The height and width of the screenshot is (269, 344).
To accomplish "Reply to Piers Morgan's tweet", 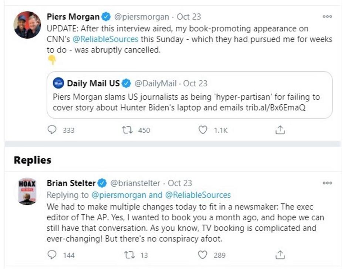I will 53,130.
